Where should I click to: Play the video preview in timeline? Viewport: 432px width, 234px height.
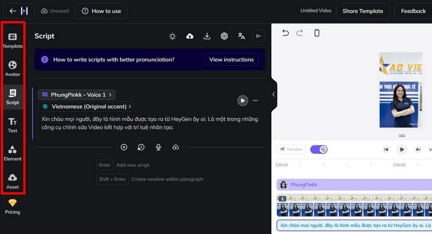[402, 149]
